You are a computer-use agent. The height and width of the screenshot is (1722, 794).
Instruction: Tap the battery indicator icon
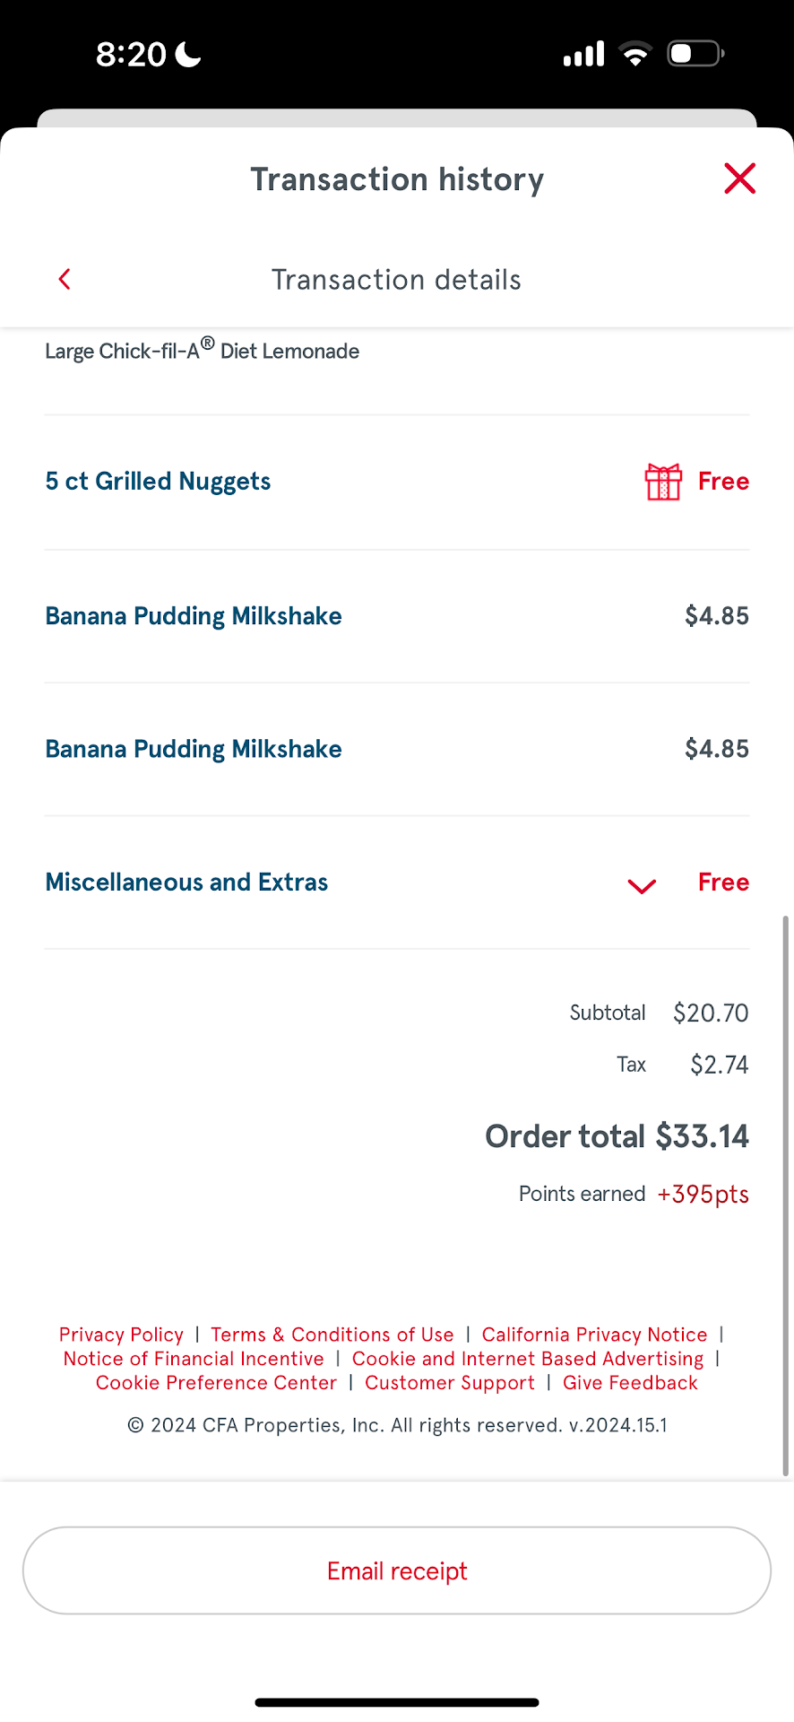tap(695, 55)
